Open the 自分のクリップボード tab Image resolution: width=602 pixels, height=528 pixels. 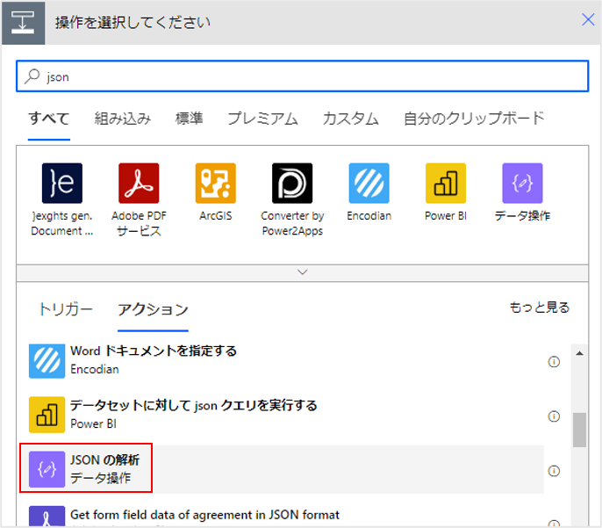(474, 119)
